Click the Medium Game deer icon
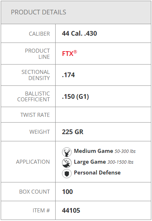Screen dimensions: 152x221 [x=67, y=152]
